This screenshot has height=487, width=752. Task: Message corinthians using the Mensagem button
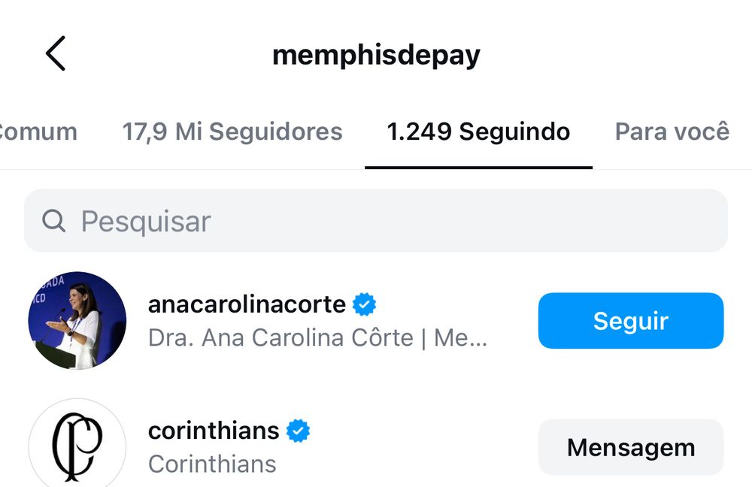(631, 447)
